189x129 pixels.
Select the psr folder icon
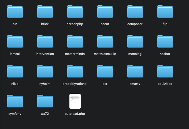pos(105,71)
